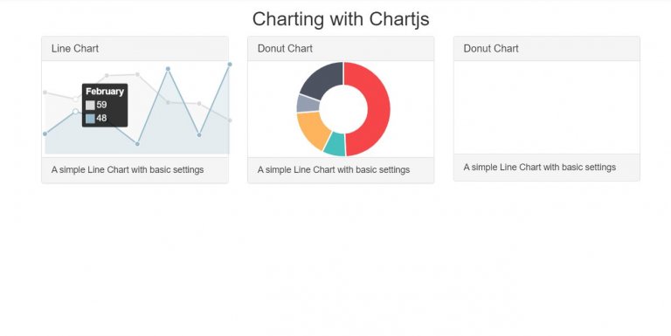Select the blue line's first data point
This screenshot has height=336, width=671.
45,134
